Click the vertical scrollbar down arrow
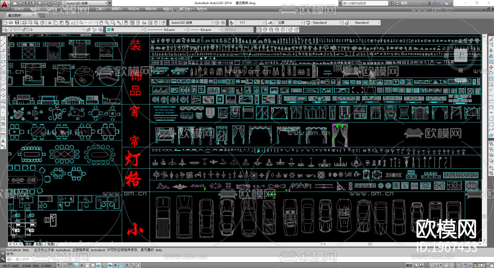Screen dimensions: 494x268 click(484, 240)
